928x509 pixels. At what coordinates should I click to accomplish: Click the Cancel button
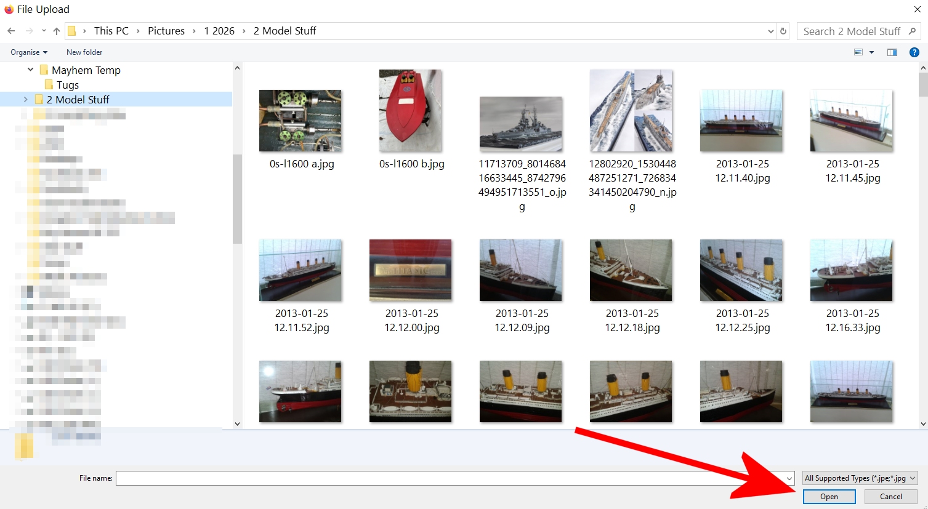click(891, 497)
